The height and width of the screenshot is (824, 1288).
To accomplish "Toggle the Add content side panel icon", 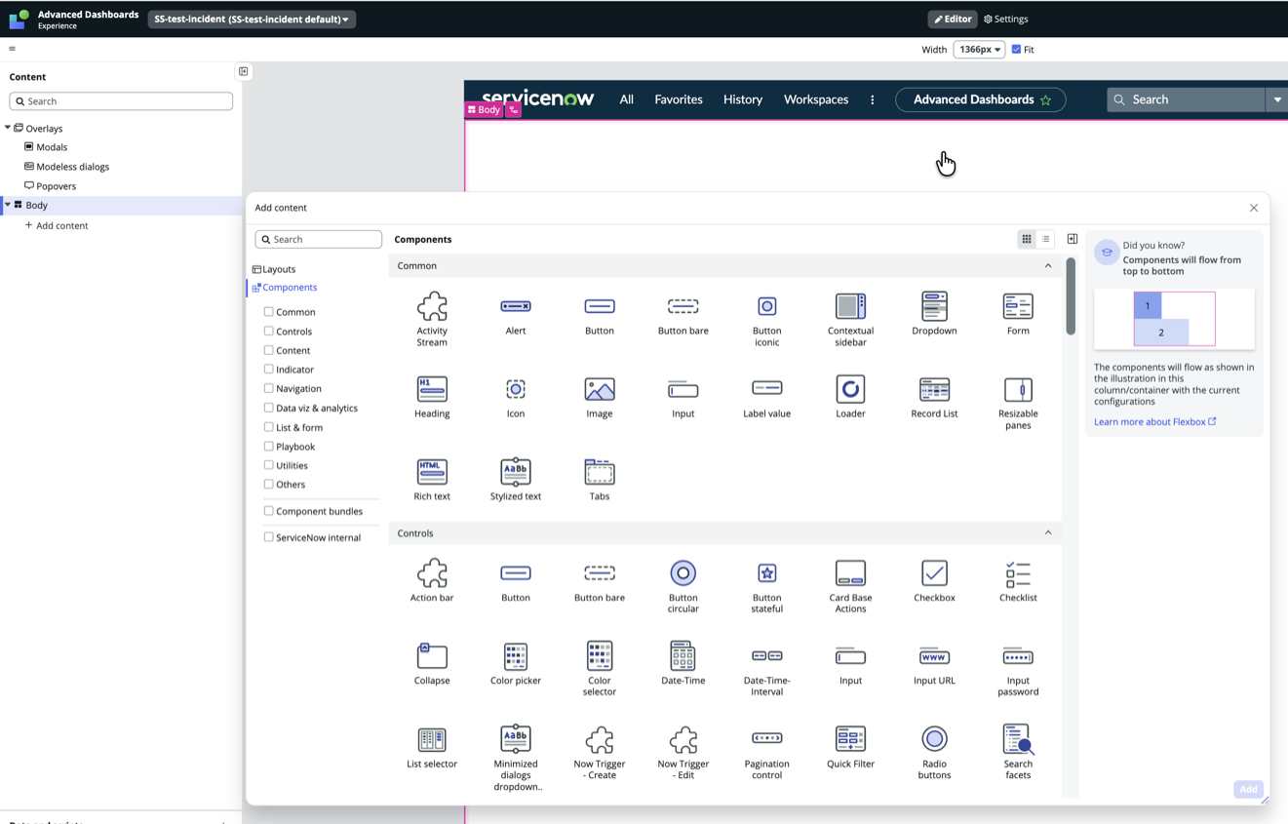I will (x=1073, y=239).
